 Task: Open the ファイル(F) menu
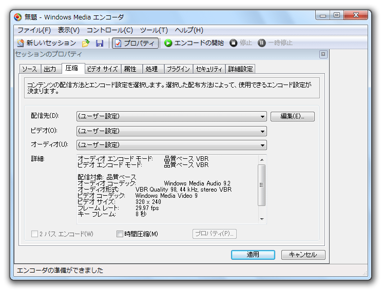pyautogui.click(x=34, y=30)
